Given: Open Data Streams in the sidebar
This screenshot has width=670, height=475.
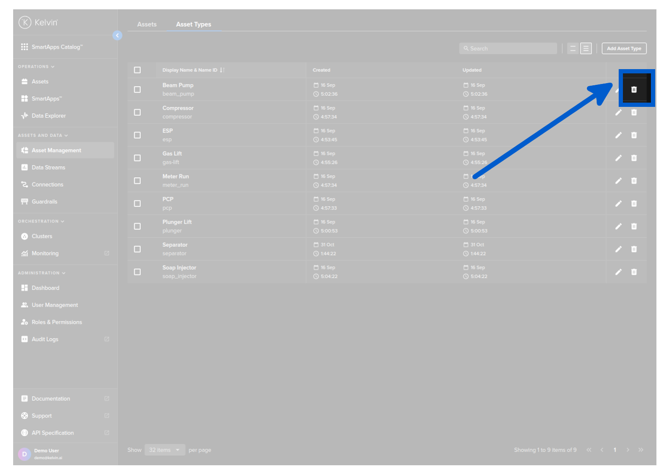Looking at the screenshot, I should pyautogui.click(x=48, y=168).
